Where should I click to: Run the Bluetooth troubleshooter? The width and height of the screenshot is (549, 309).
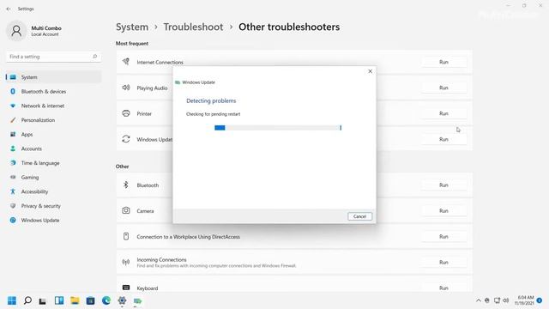click(x=443, y=185)
